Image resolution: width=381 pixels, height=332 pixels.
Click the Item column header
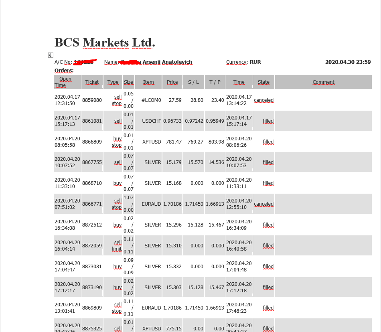click(x=148, y=82)
